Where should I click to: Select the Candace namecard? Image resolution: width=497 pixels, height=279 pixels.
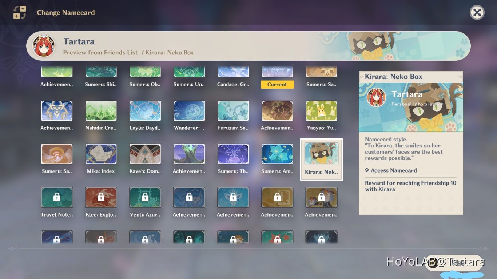(x=233, y=73)
